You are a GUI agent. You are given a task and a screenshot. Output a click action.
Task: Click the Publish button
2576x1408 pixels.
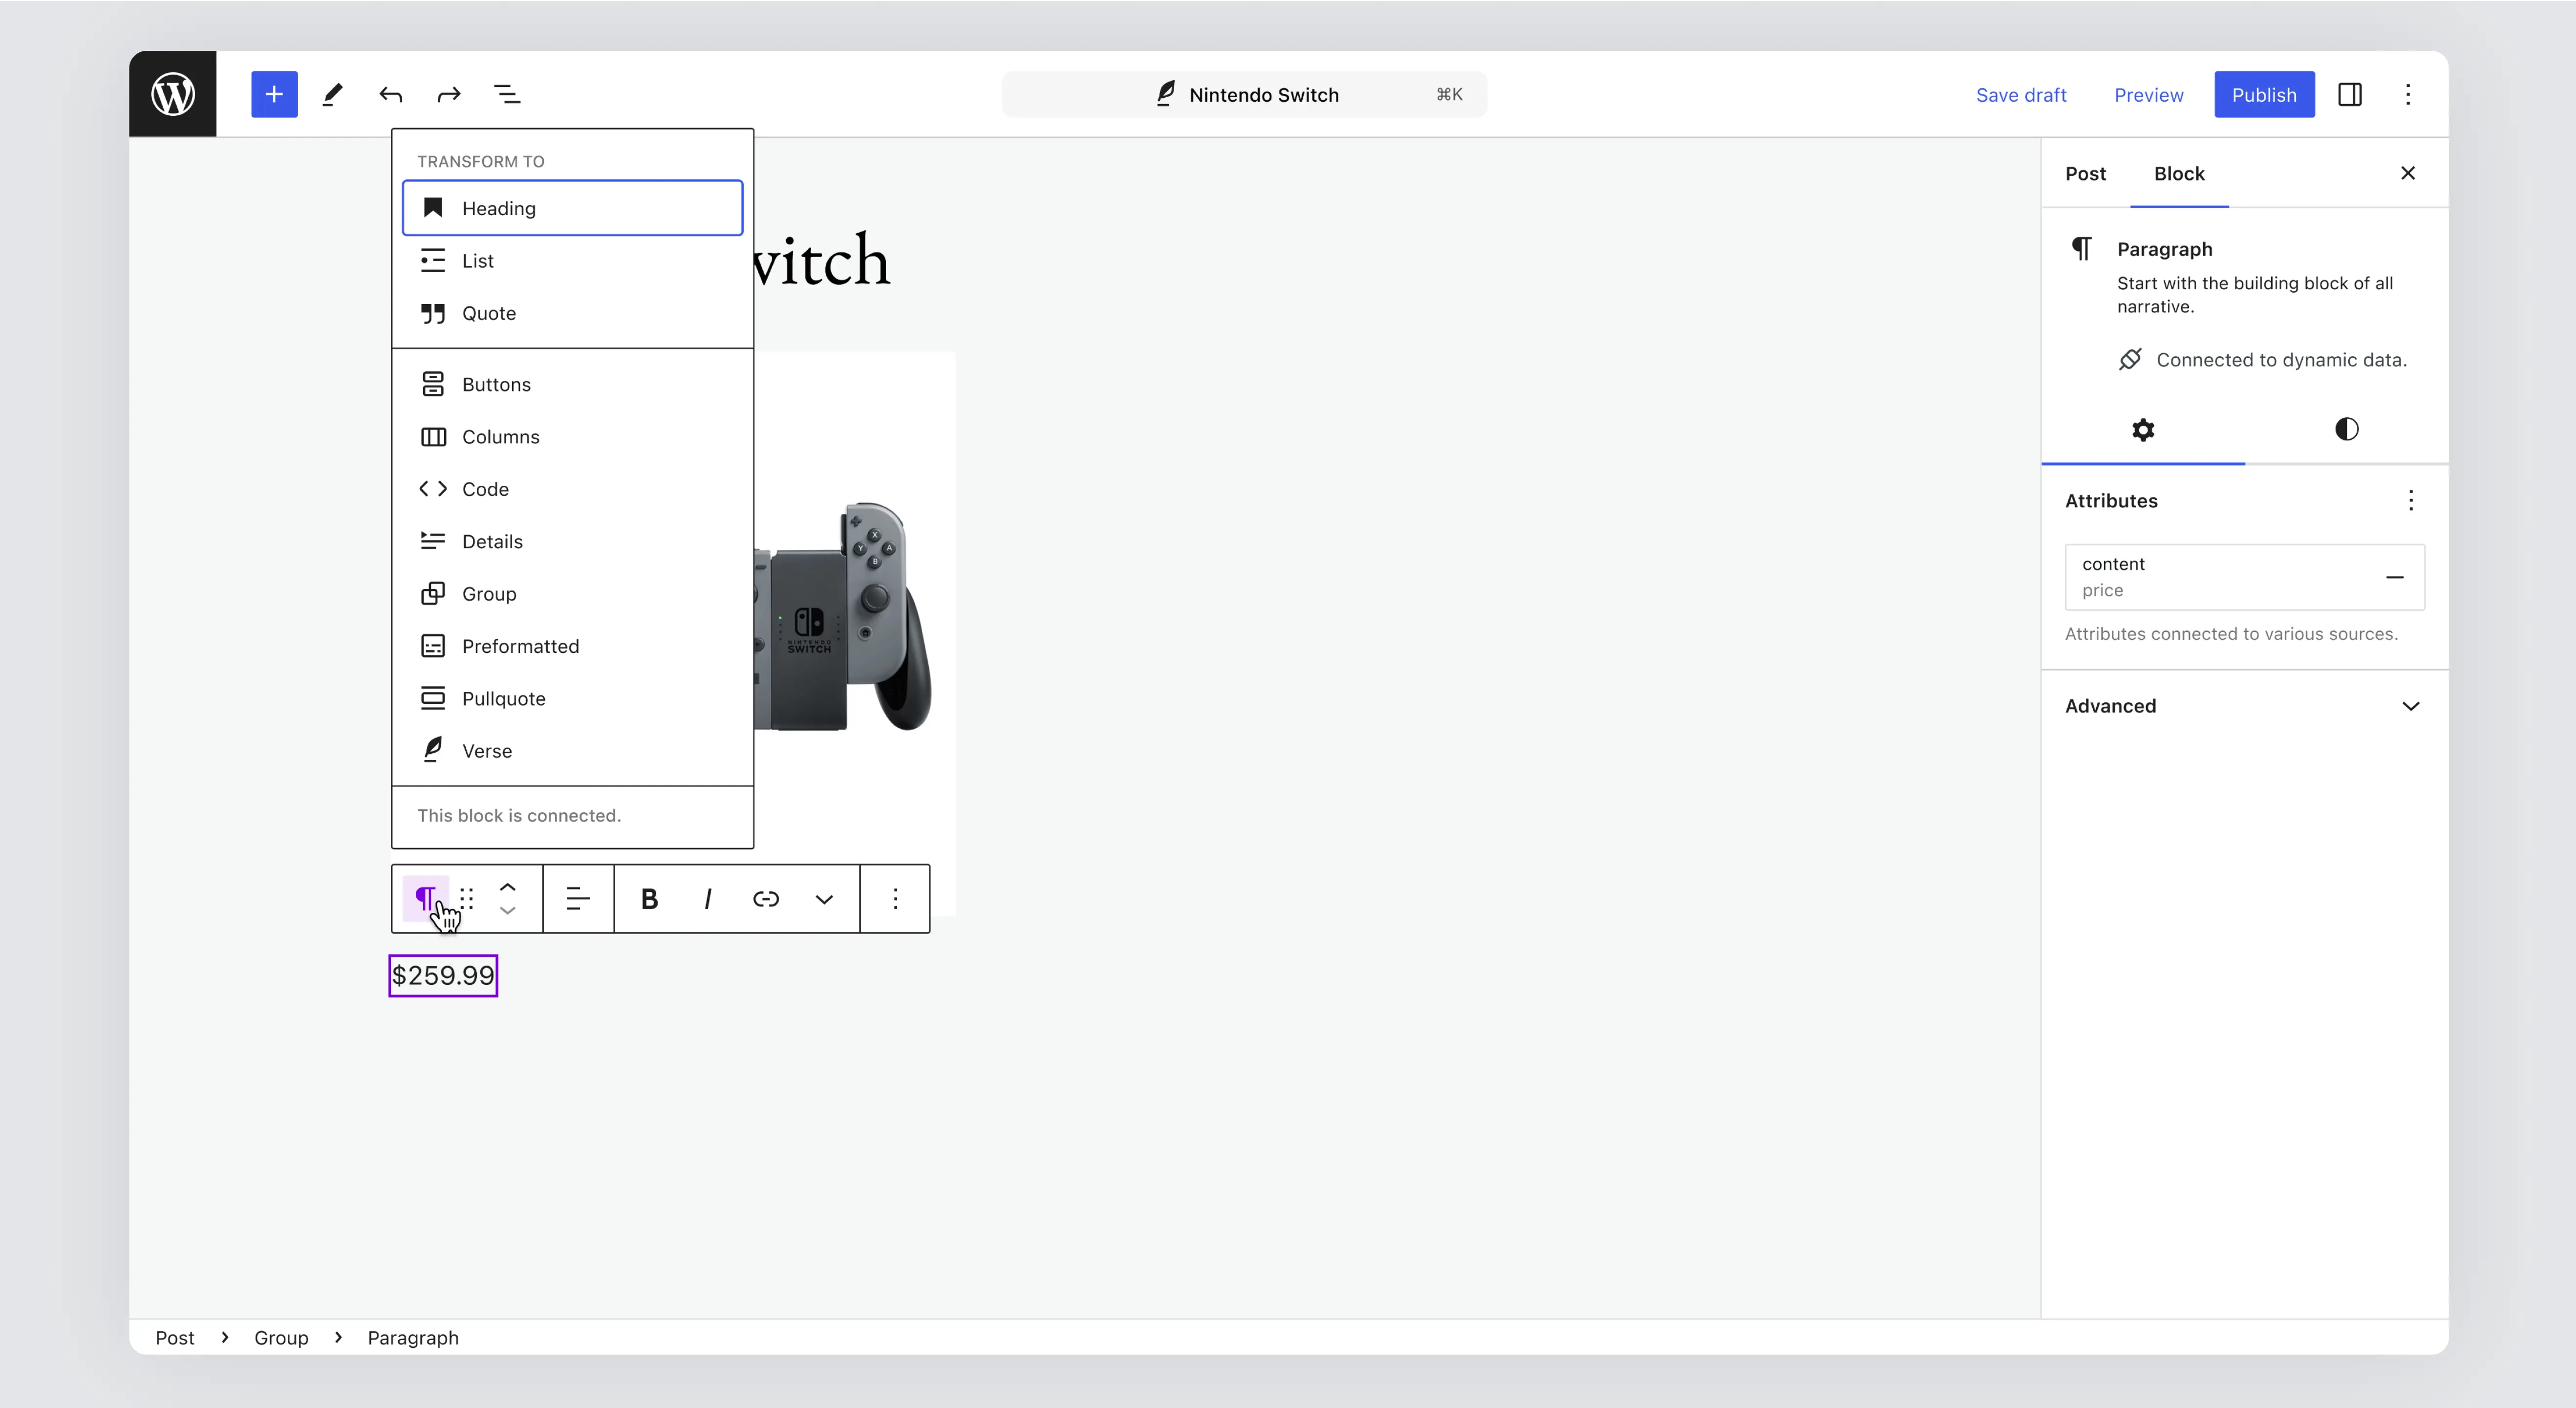click(x=2263, y=94)
